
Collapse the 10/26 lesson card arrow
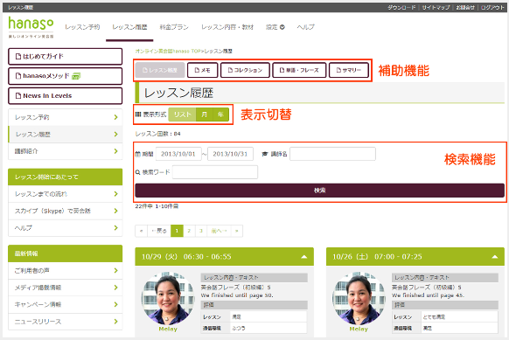(x=495, y=257)
